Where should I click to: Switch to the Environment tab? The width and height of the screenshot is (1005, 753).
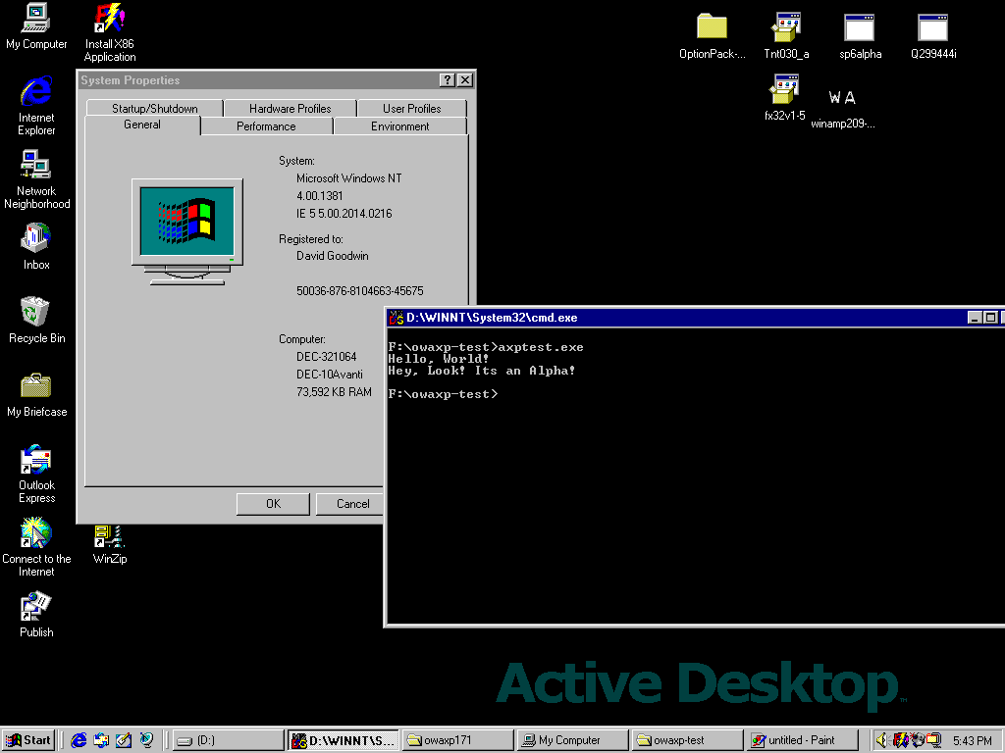(400, 126)
